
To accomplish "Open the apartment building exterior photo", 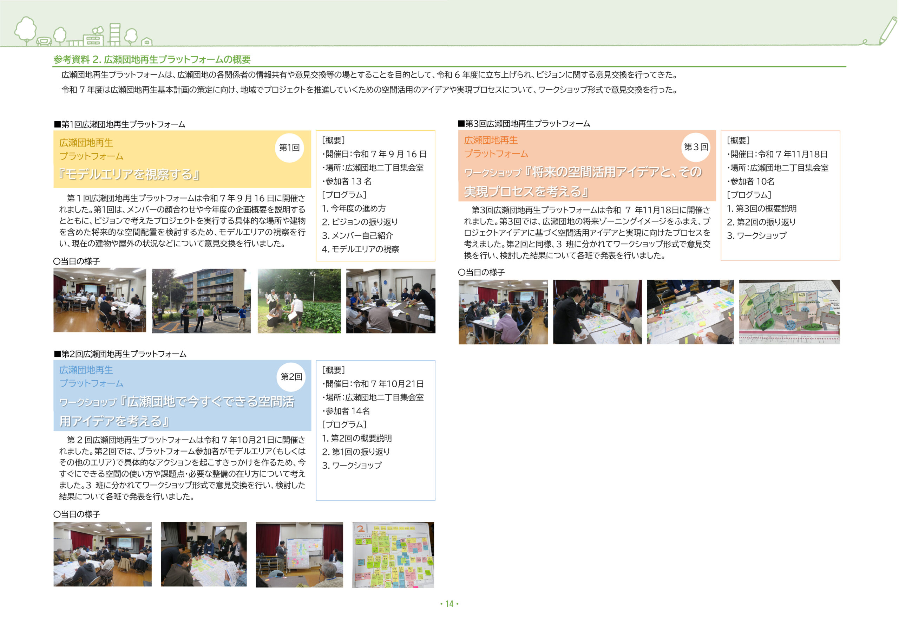I will [201, 301].
